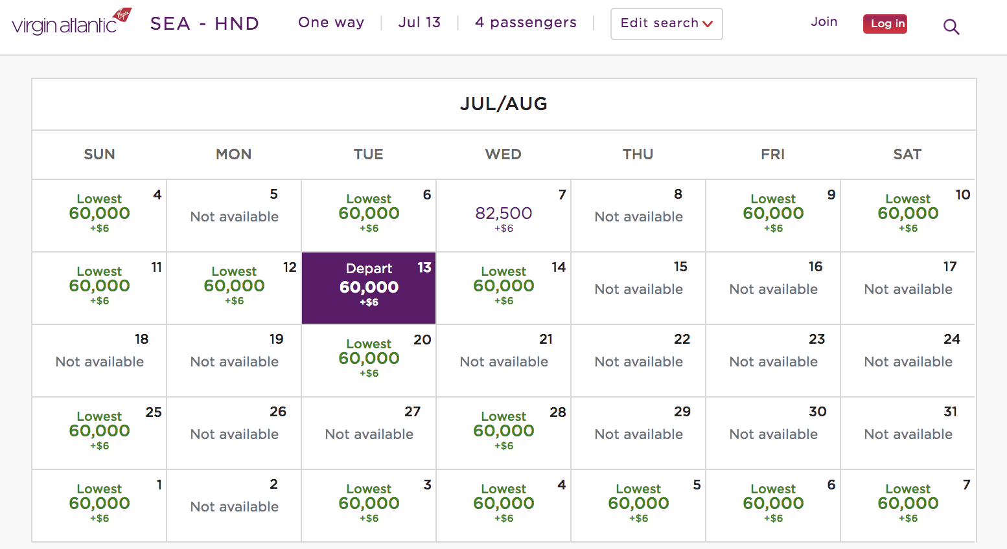Select August 7 Saturday fare

pyautogui.click(x=907, y=505)
